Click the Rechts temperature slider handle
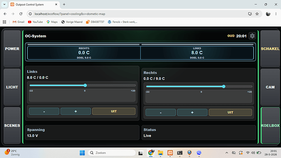The image size is (281, 158). pyautogui.click(x=224, y=86)
